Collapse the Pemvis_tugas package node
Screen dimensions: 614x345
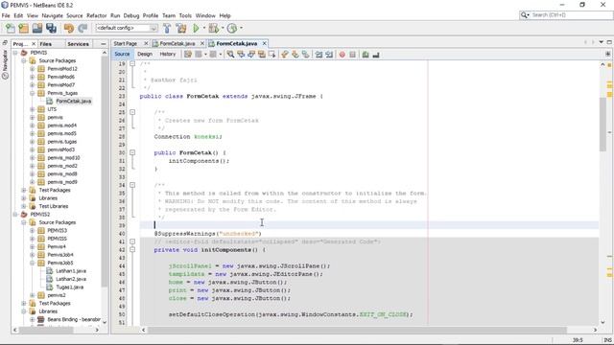(32, 93)
